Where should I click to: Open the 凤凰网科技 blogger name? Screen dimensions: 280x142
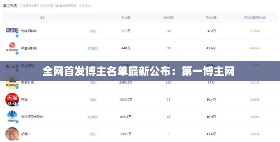coord(29,48)
